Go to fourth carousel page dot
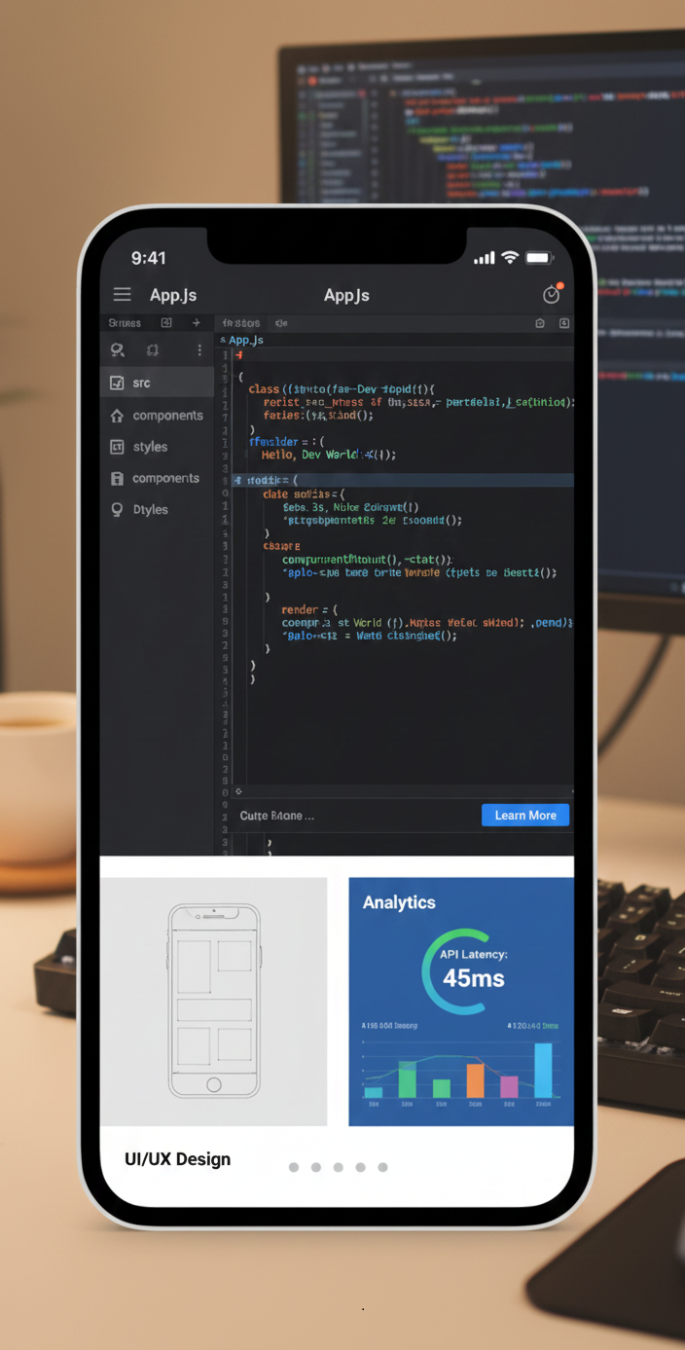Viewport: 685px width, 1350px height. pos(361,1167)
